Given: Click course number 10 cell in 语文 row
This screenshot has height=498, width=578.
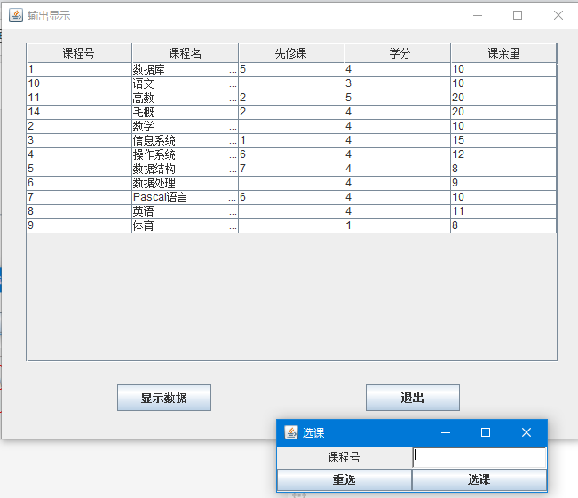Looking at the screenshot, I should (x=79, y=83).
